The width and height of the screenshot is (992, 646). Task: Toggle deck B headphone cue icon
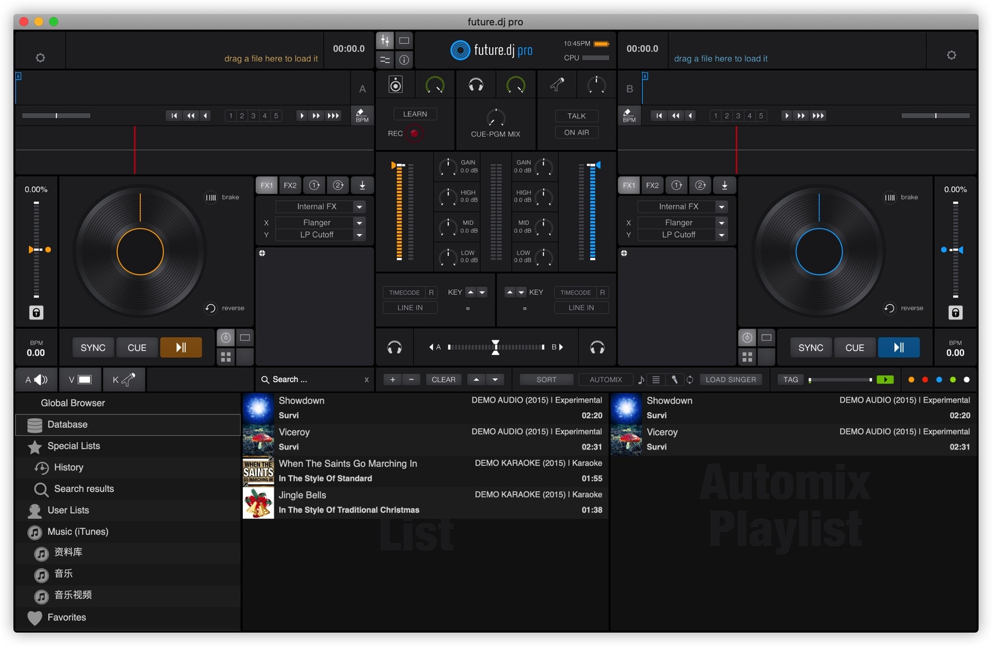point(597,347)
